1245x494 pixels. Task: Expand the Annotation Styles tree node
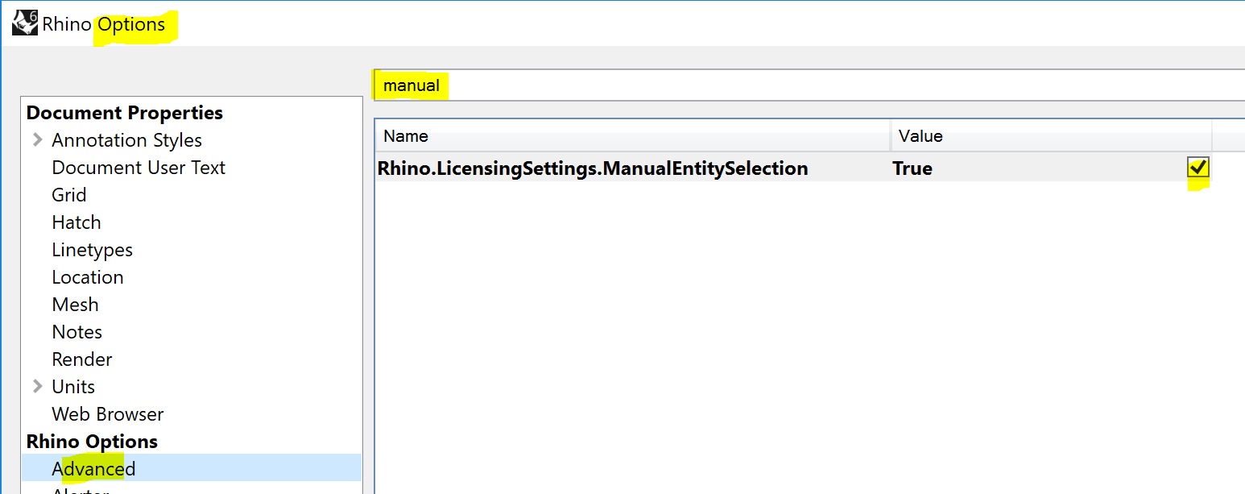(37, 140)
